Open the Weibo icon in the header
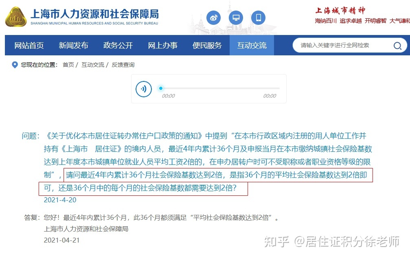 213,17
